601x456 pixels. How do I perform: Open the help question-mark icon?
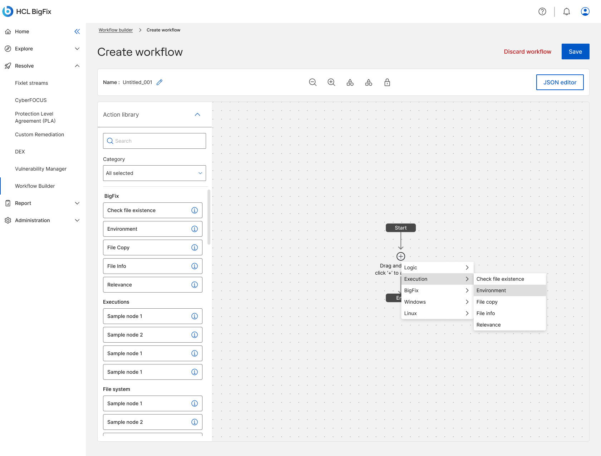[x=542, y=11]
